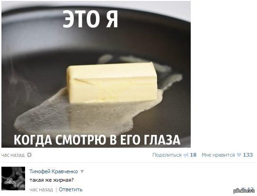
Task: Open Тимофей Кравченко's avatar picture
Action: pyautogui.click(x=13, y=178)
